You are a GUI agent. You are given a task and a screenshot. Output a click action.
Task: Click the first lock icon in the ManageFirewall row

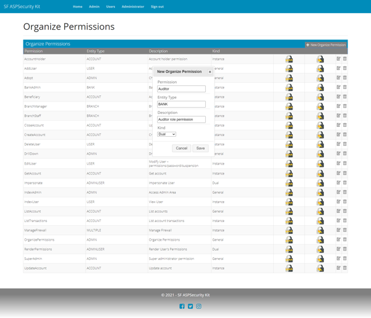pyautogui.click(x=289, y=231)
